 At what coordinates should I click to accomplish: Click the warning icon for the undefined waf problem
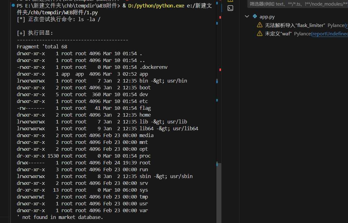click(x=260, y=33)
